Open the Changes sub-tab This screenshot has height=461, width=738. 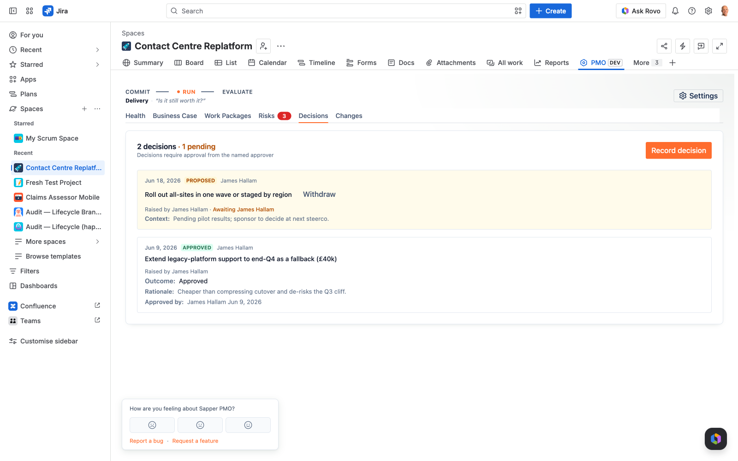pos(349,116)
